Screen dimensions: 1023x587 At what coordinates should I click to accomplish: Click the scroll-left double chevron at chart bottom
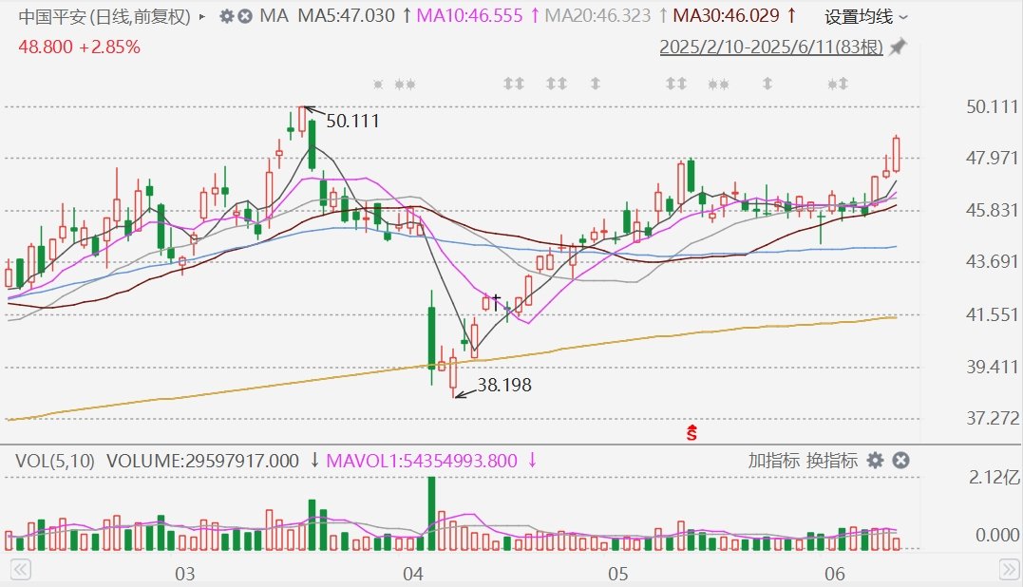tap(20, 569)
